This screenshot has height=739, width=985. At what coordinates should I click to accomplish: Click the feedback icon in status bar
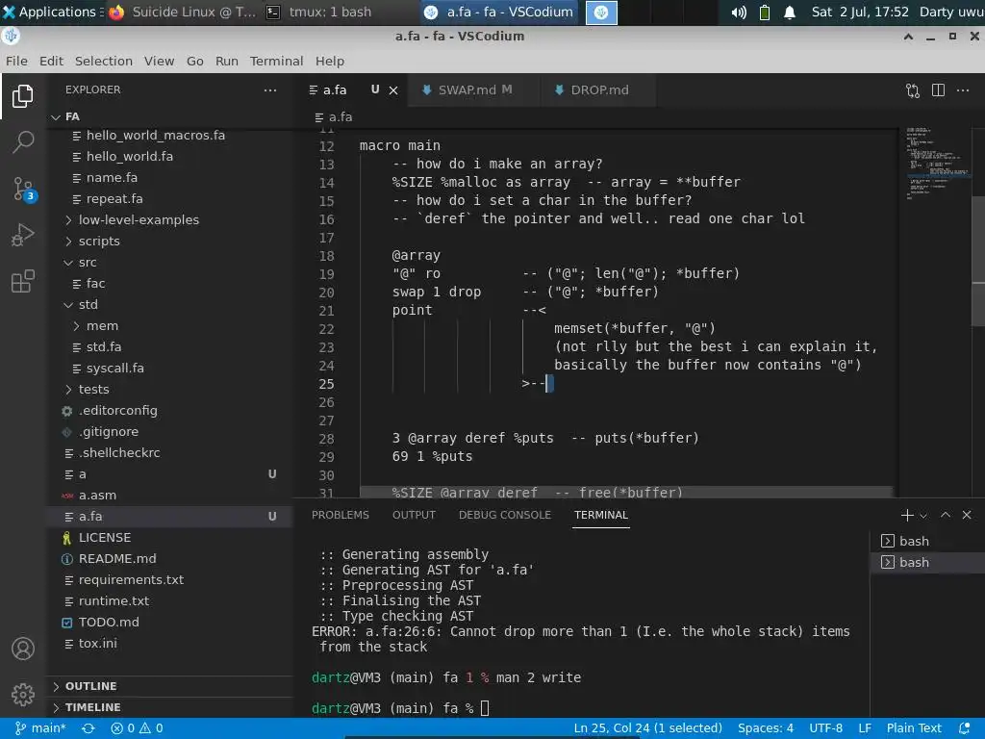(964, 728)
